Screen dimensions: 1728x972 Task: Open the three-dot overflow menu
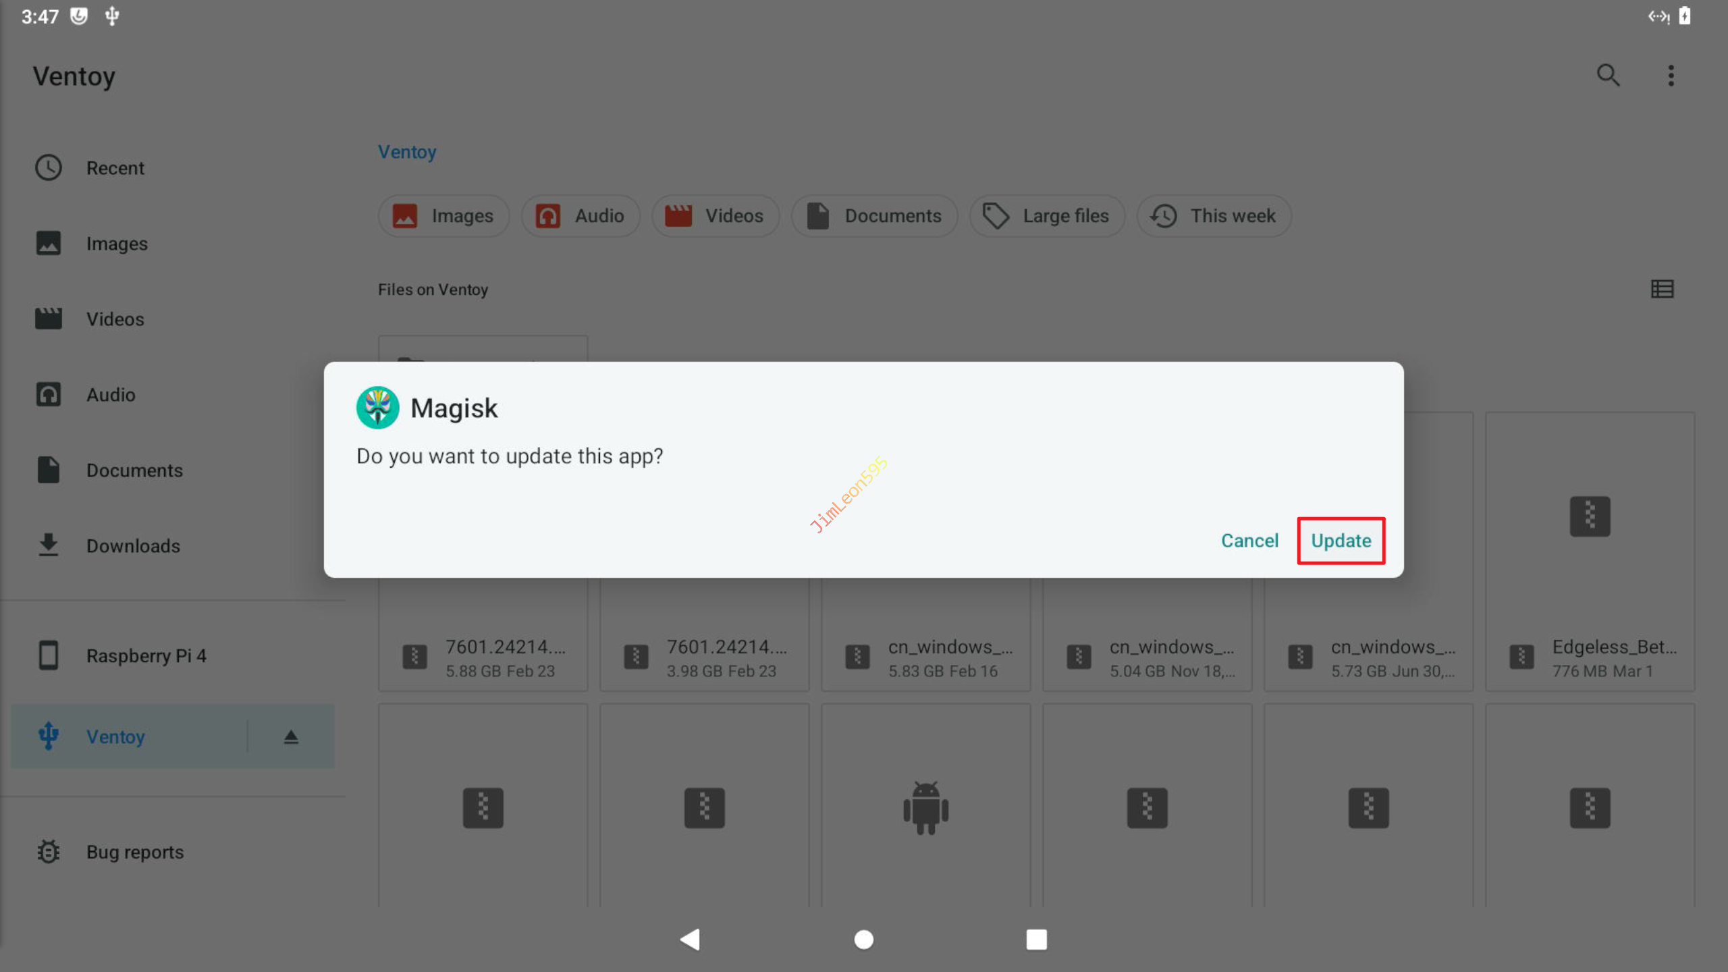point(1671,76)
